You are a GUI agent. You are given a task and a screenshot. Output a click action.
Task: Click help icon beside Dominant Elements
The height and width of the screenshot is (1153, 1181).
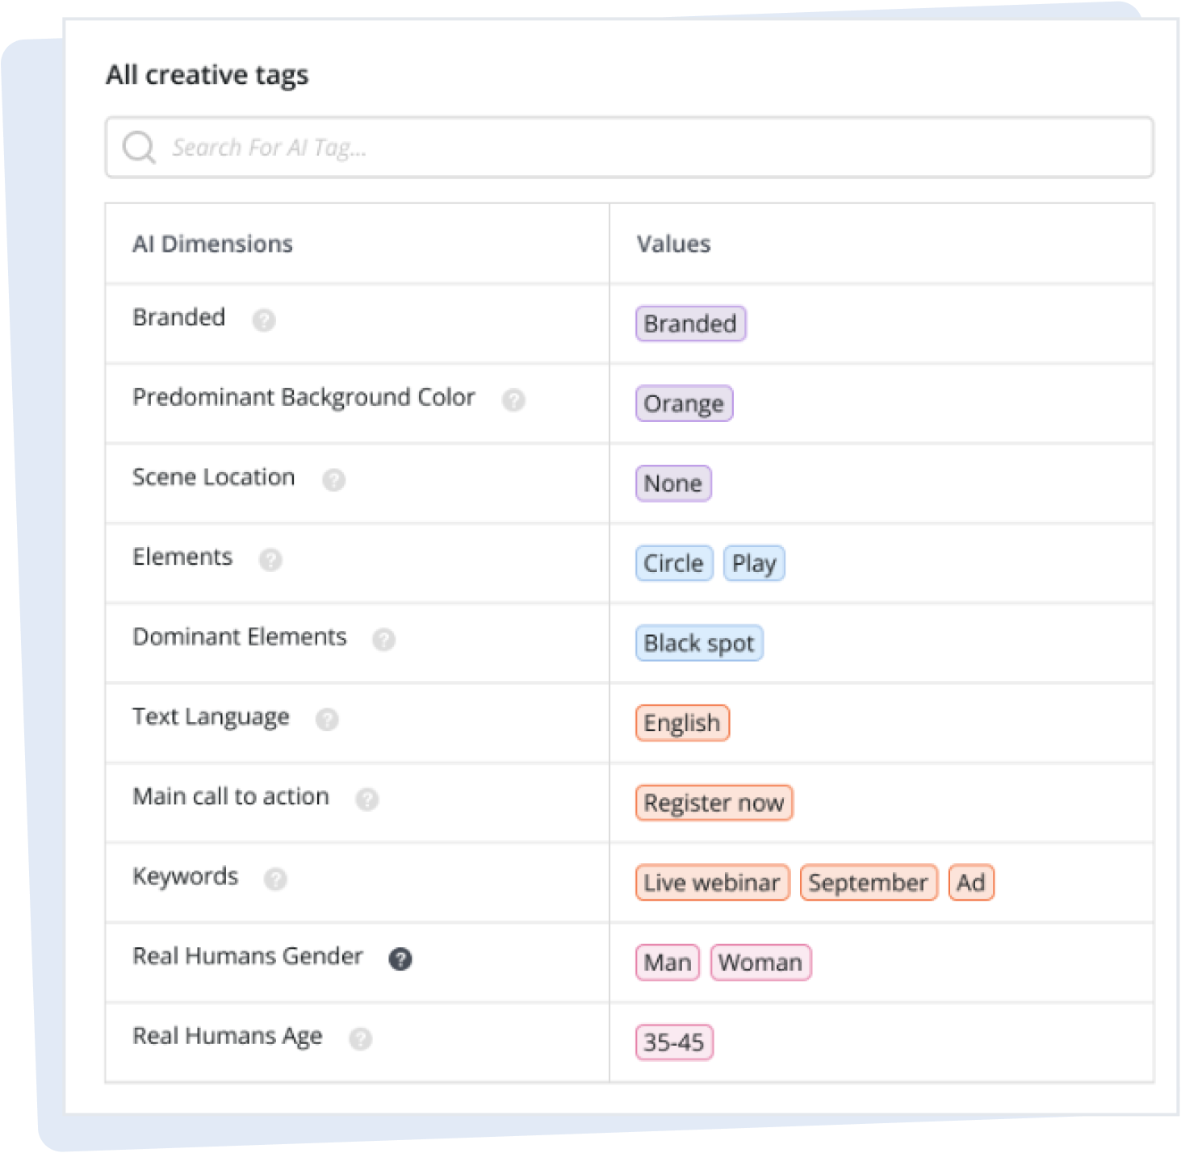coord(383,640)
